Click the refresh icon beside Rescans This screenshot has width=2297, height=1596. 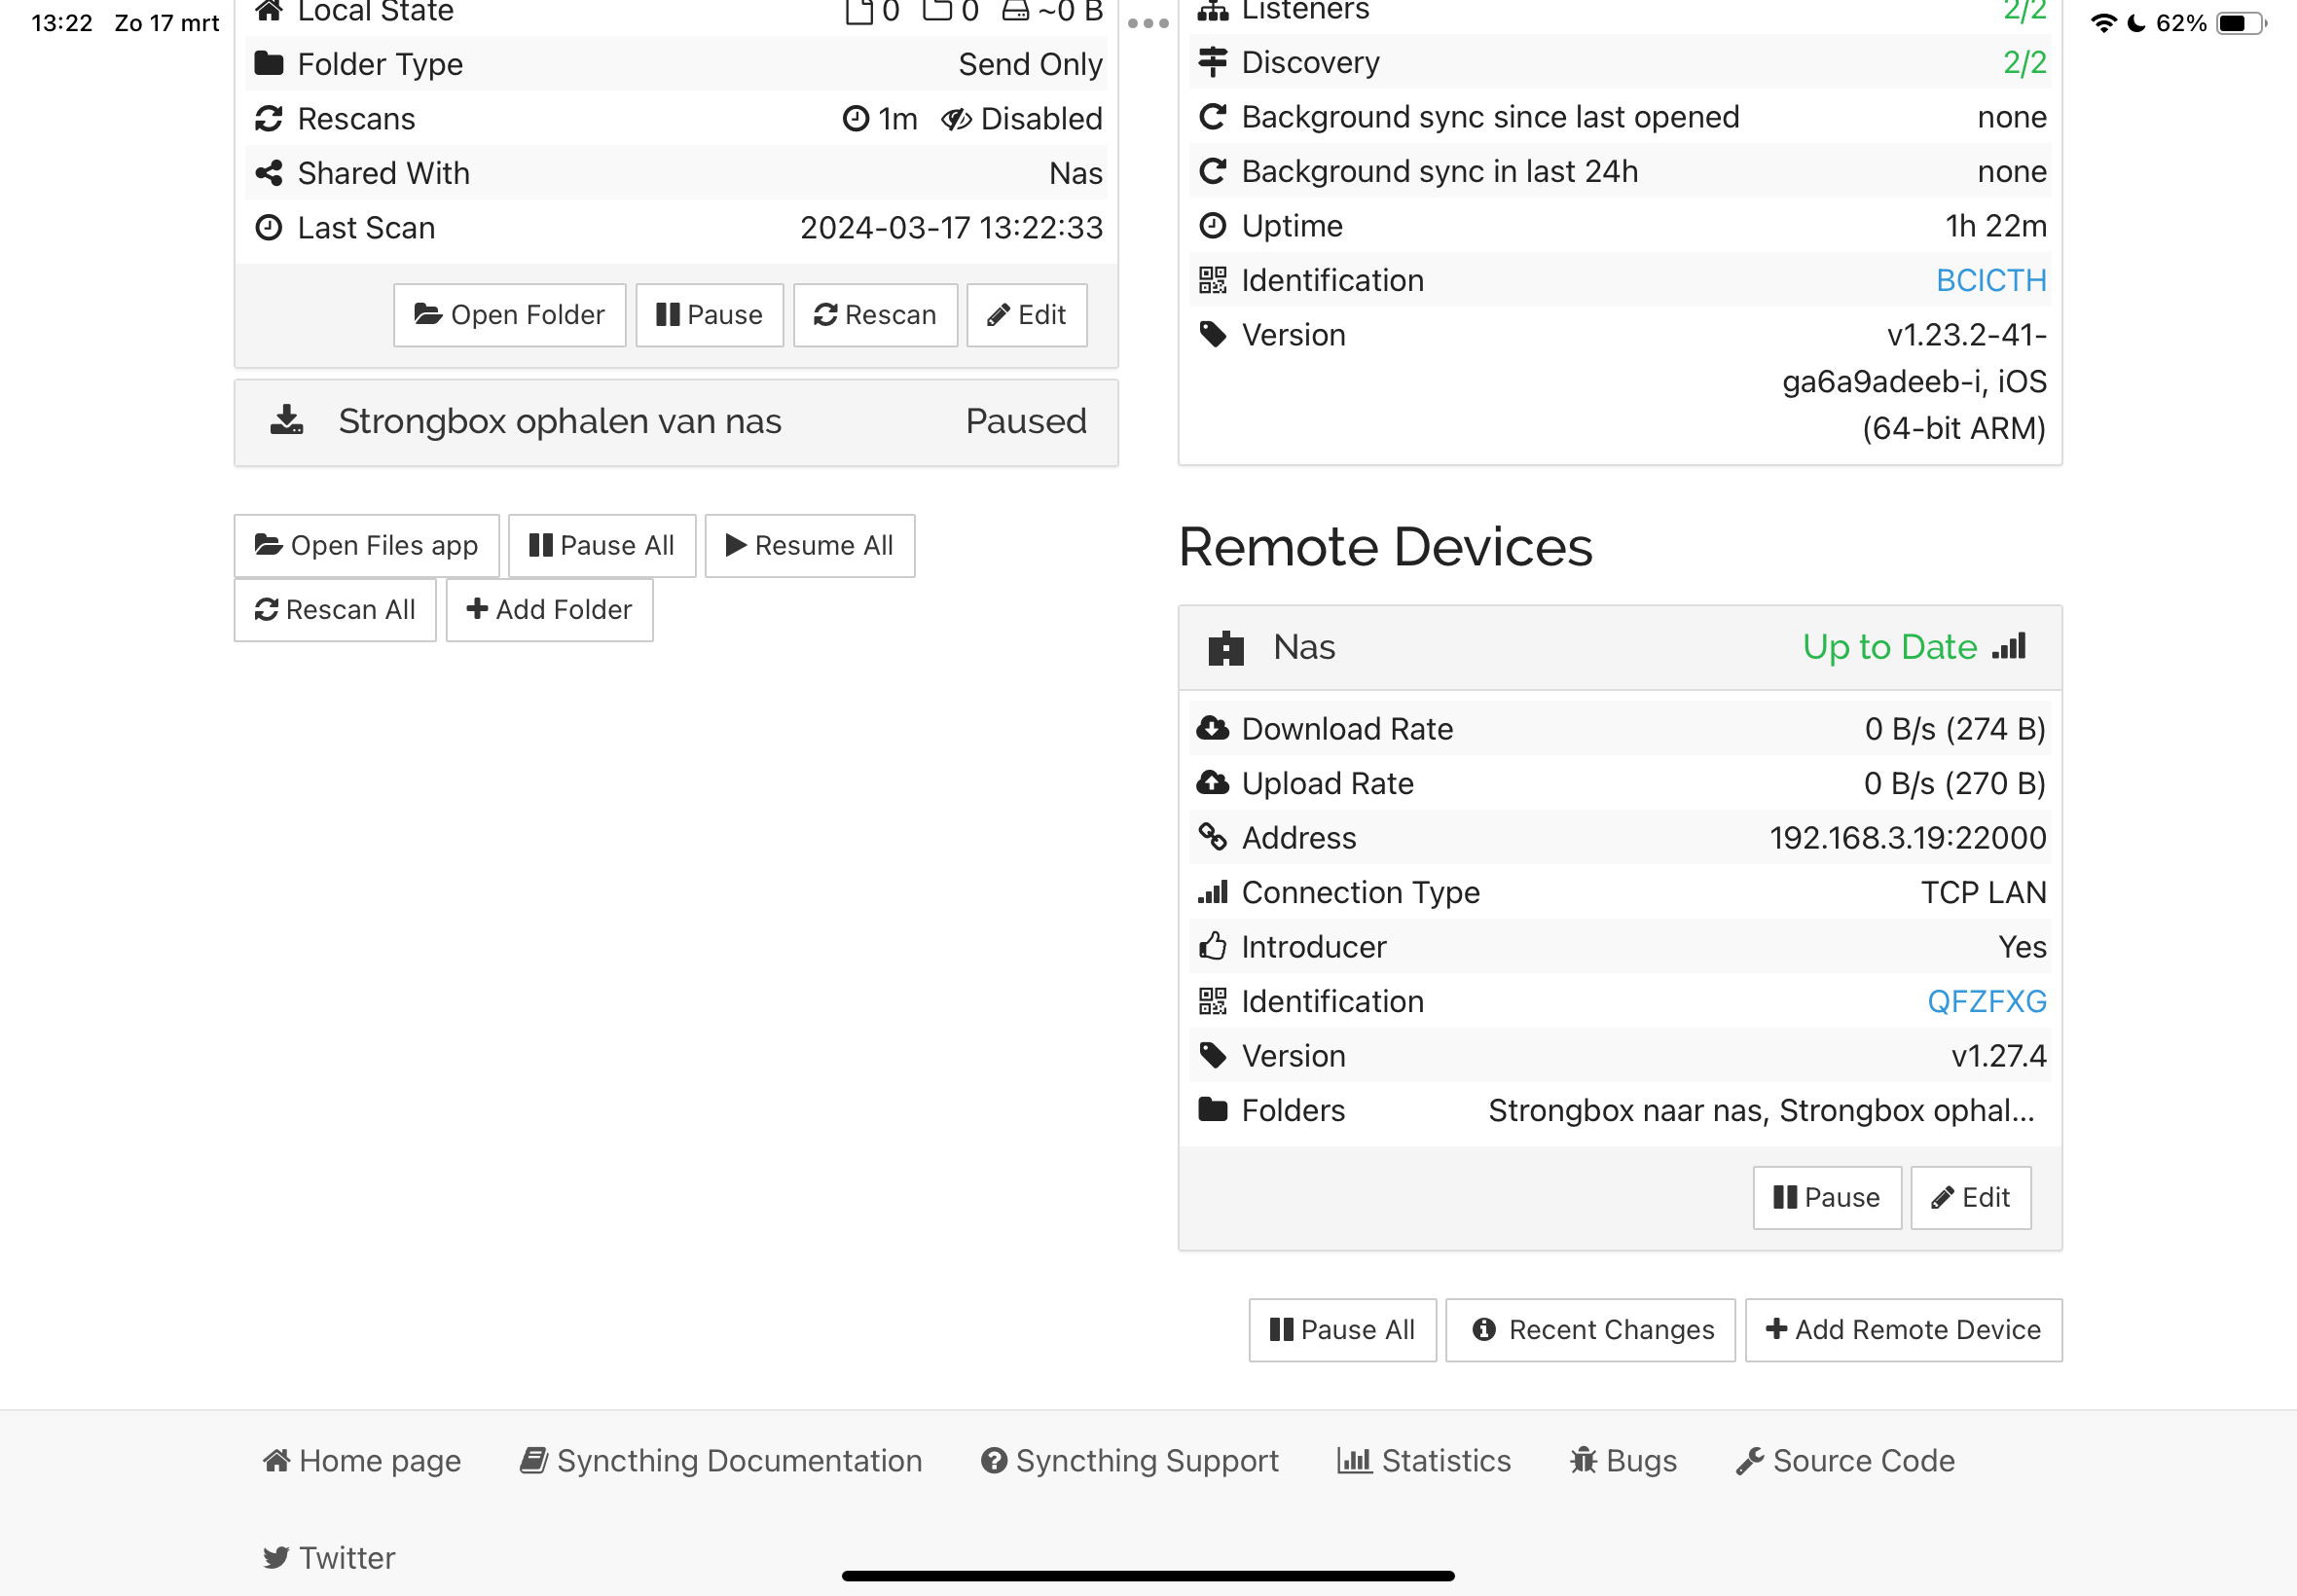pos(269,119)
